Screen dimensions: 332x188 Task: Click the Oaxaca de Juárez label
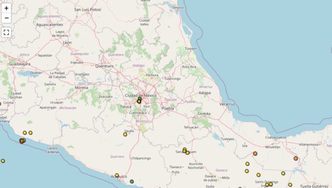[x=210, y=178]
